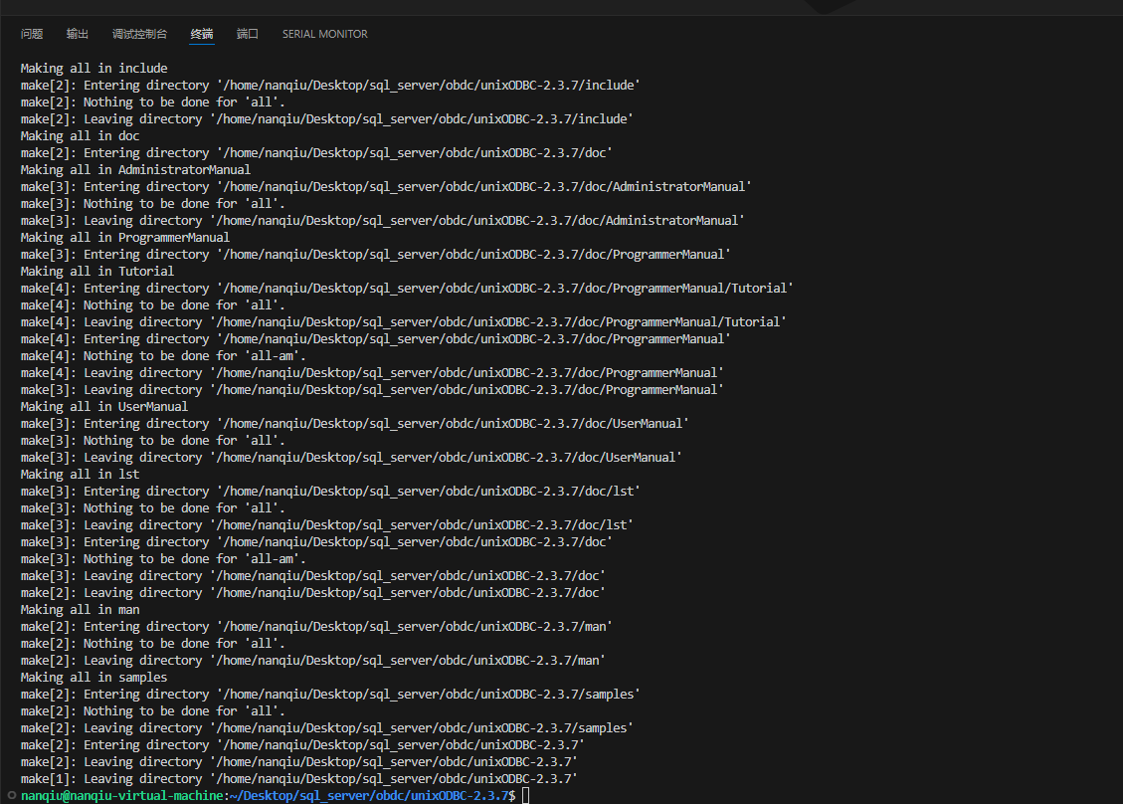
Task: Click make[3] Leaving directory doc/lst line
Action: 326,525
